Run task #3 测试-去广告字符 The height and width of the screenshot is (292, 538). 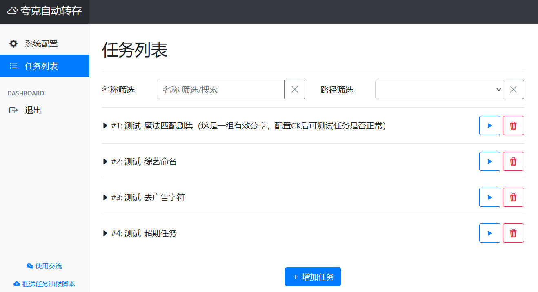[489, 197]
